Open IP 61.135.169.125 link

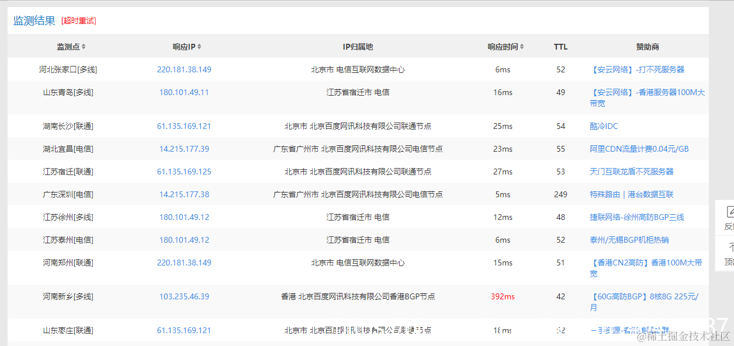pos(184,172)
